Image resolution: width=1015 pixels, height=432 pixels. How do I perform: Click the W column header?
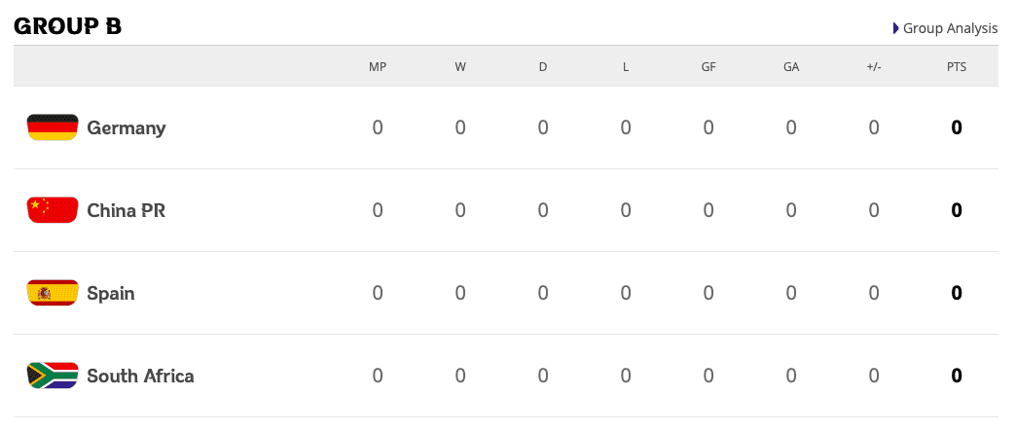(x=460, y=67)
